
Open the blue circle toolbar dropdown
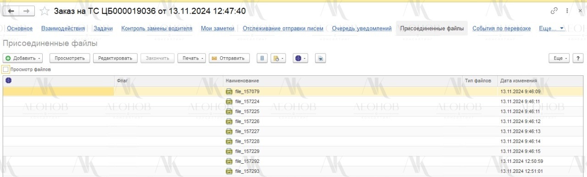[x=300, y=58]
